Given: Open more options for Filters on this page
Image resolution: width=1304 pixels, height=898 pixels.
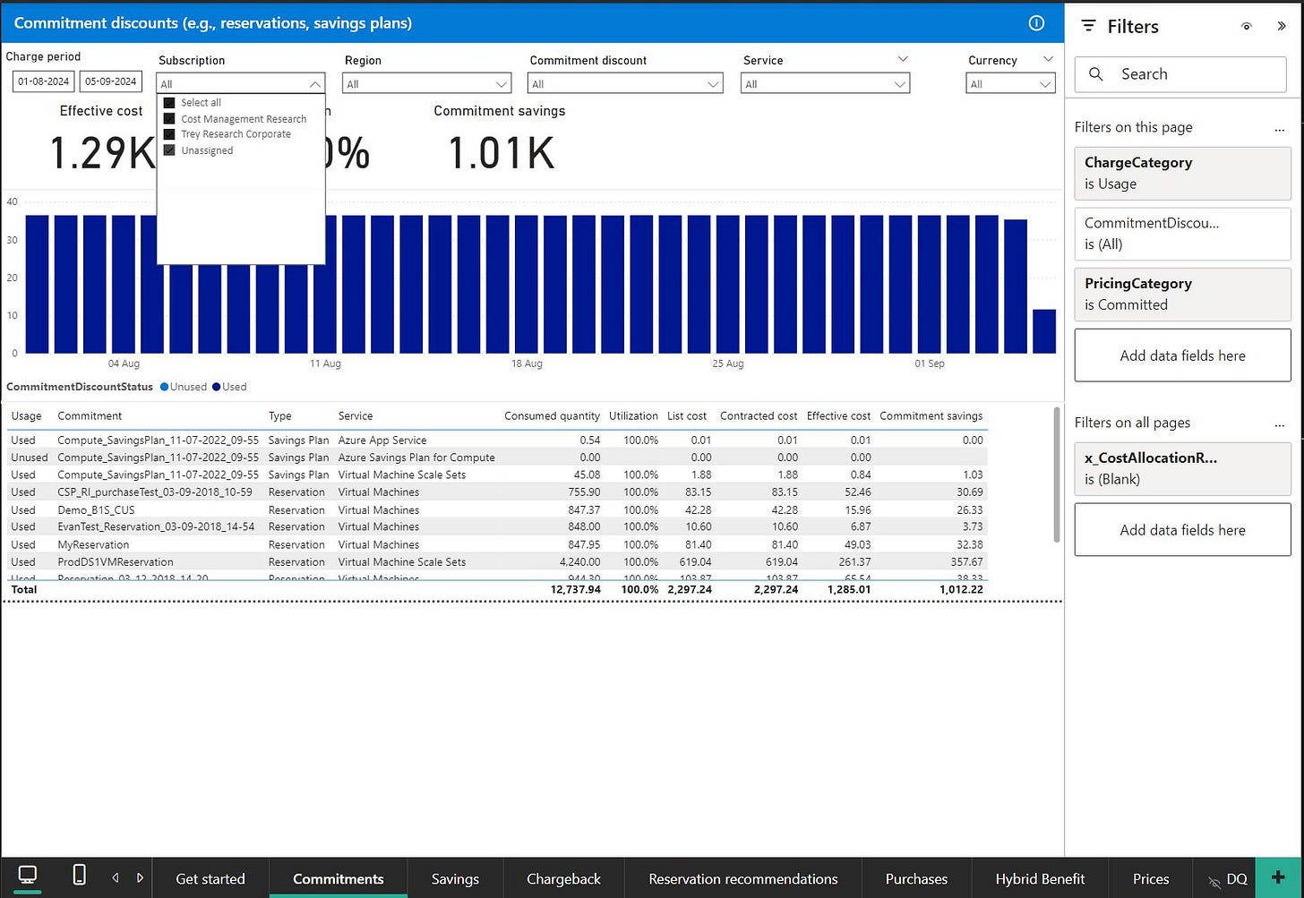Looking at the screenshot, I should point(1279,129).
